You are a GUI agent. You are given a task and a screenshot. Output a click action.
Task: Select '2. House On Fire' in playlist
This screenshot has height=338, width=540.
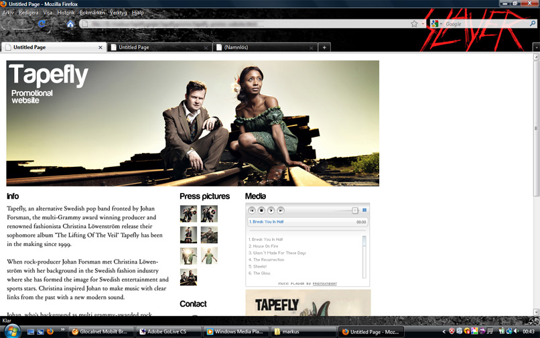[263, 246]
